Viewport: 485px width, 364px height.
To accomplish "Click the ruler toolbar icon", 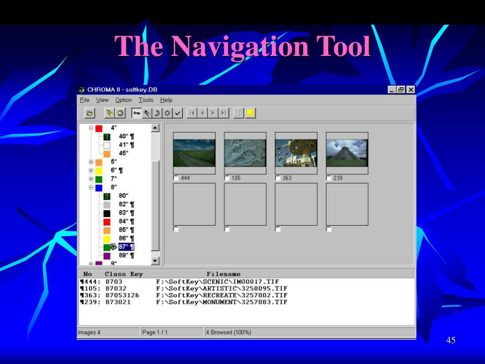I will tap(239, 113).
